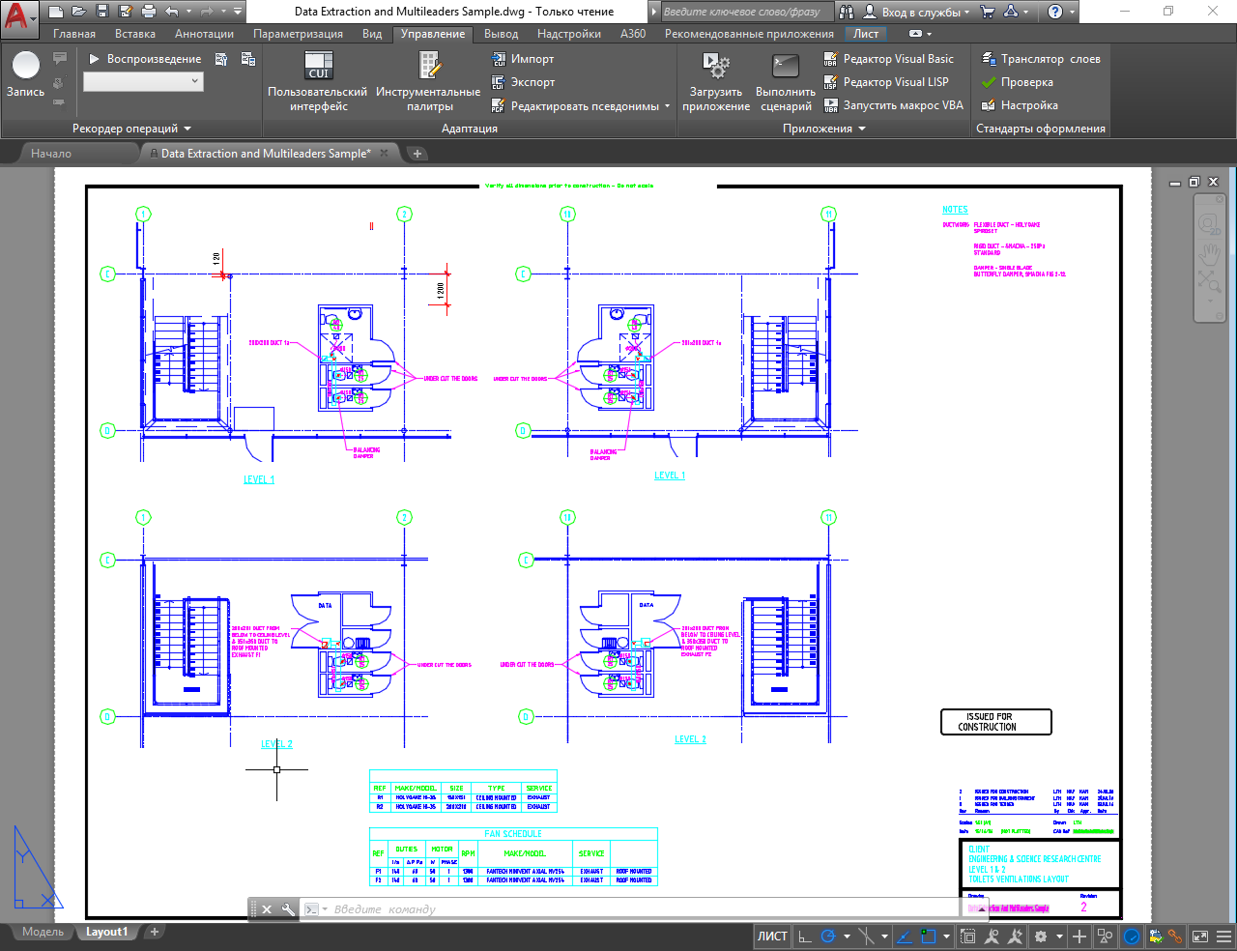Click the Save icon in quick access toolbar
The width and height of the screenshot is (1237, 951).
(101, 12)
